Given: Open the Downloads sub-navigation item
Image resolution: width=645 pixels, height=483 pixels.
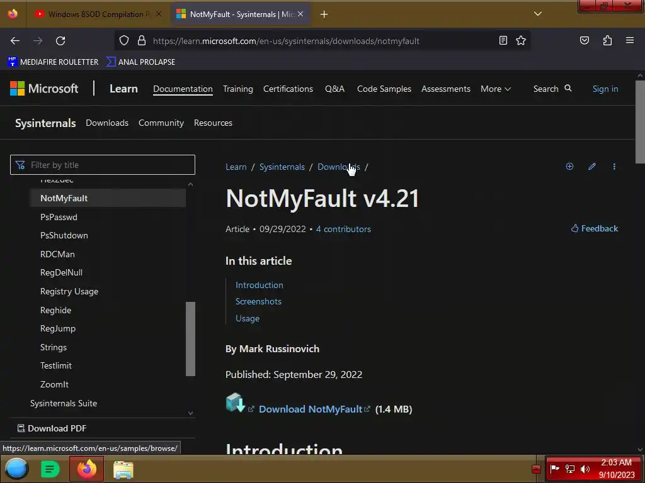Looking at the screenshot, I should coord(107,123).
